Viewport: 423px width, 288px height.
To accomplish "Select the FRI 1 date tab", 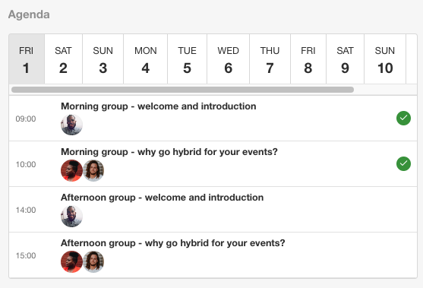I will pos(27,59).
